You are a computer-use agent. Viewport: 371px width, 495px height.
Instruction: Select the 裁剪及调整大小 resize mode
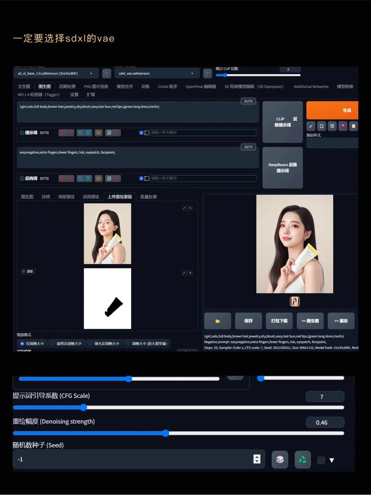pyautogui.click(x=66, y=344)
